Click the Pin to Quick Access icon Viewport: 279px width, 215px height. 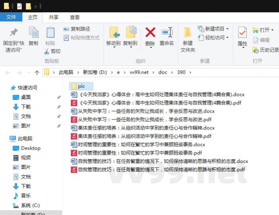[14, 33]
